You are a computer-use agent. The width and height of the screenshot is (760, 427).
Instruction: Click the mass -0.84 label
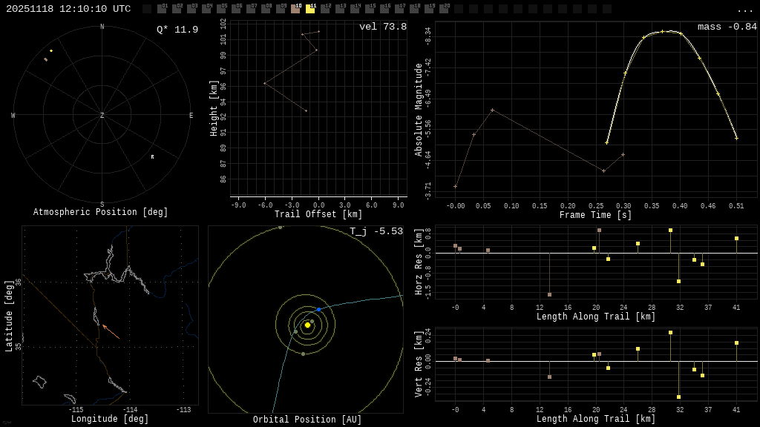727,27
